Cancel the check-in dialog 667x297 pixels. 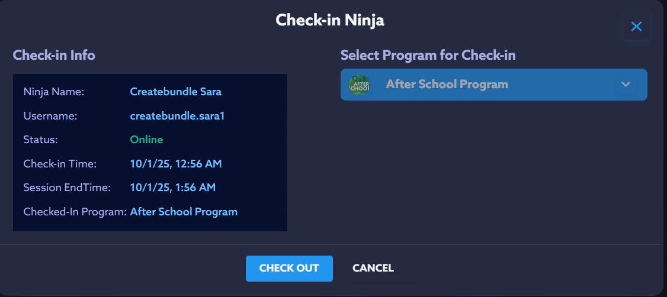373,268
